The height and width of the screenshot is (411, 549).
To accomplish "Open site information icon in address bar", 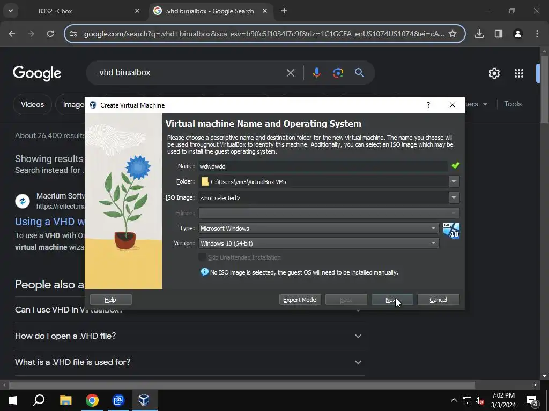I will (73, 34).
